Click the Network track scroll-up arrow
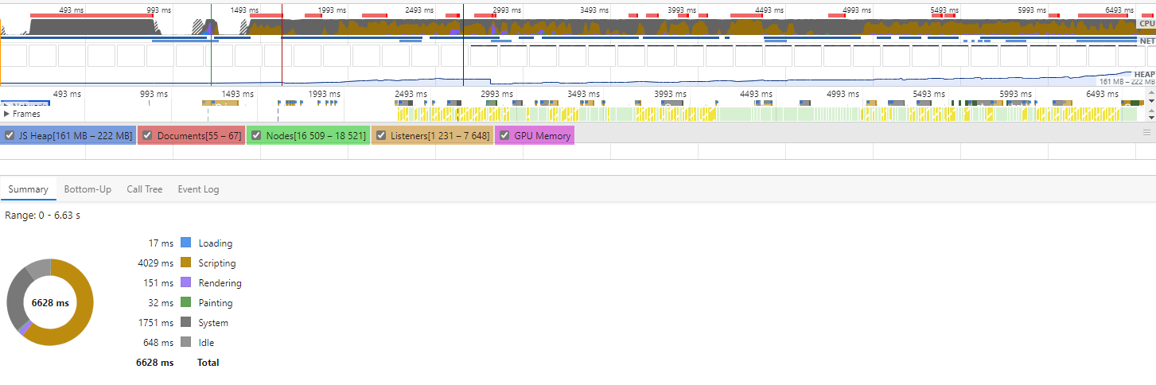This screenshot has width=1156, height=385. click(x=1150, y=91)
